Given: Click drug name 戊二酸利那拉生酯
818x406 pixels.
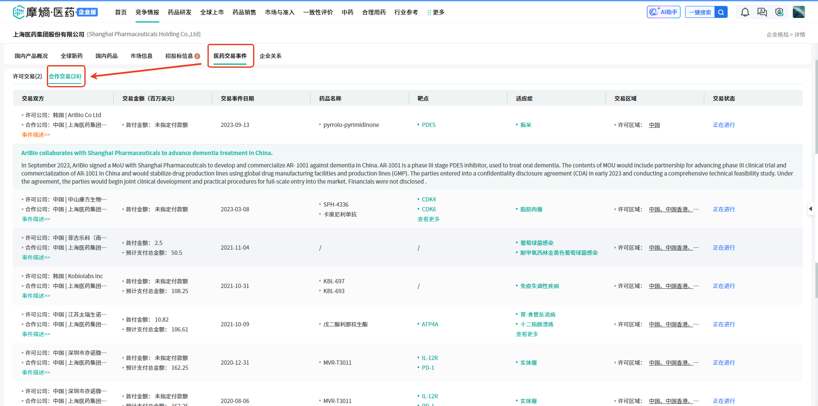Looking at the screenshot, I should 346,324.
